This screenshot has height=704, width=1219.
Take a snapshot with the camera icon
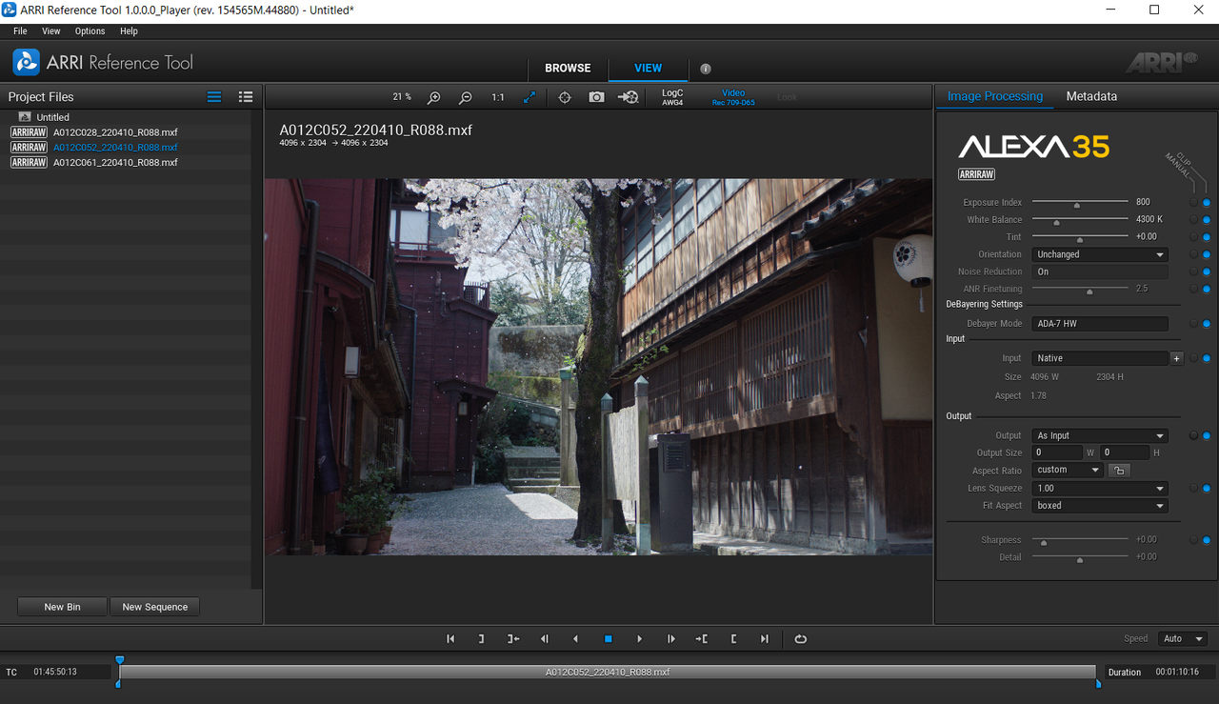coord(596,97)
